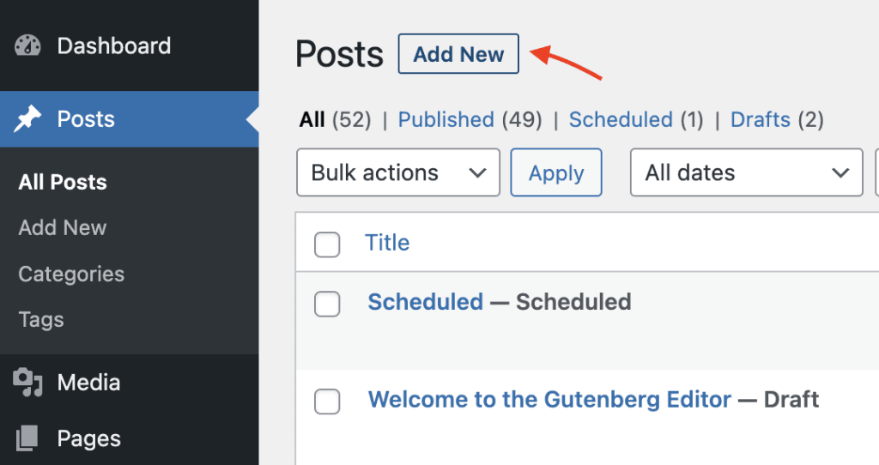Filter posts by the Published link
The image size is (879, 465).
coord(446,120)
